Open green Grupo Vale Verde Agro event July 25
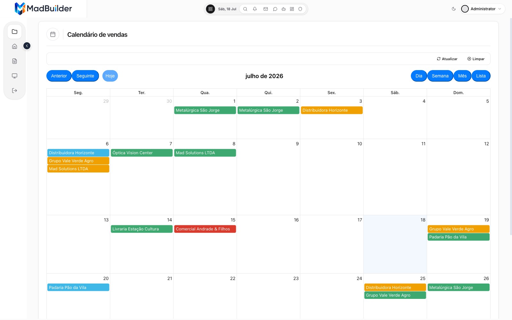Viewport: 512px width, 320px height. tap(395, 295)
